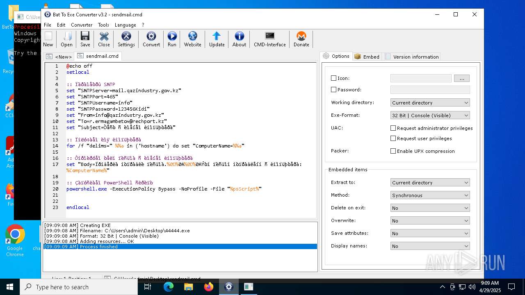Check Request user privileges
The width and height of the screenshot is (525, 295).
[x=393, y=138]
